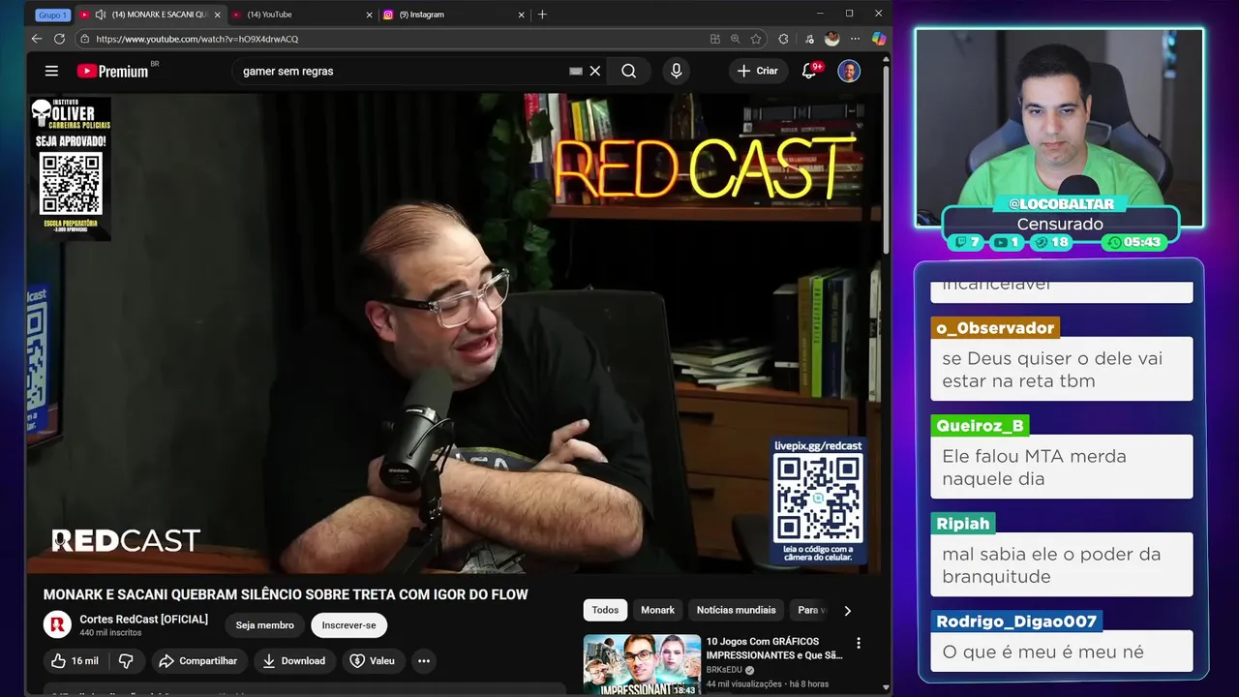Click the video title MONARK E SACANI
Viewport: 1239px width, 697px height.
286,594
